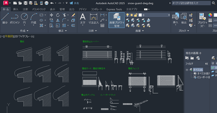Click the Turn All Layers On icon
This screenshot has width=217, height=113.
coord(127,25)
